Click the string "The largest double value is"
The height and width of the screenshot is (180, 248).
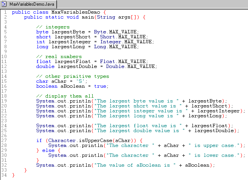[139, 131]
